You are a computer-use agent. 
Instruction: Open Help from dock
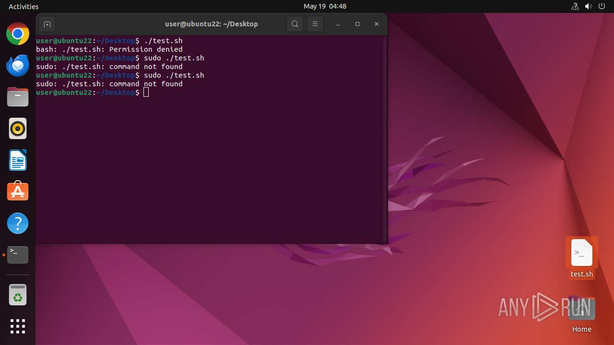coord(18,223)
